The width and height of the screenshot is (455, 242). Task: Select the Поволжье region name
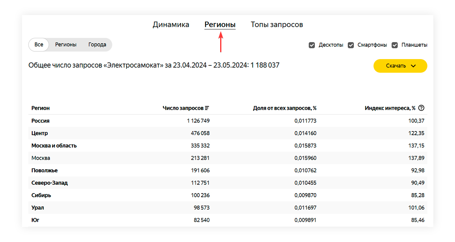[x=44, y=171]
